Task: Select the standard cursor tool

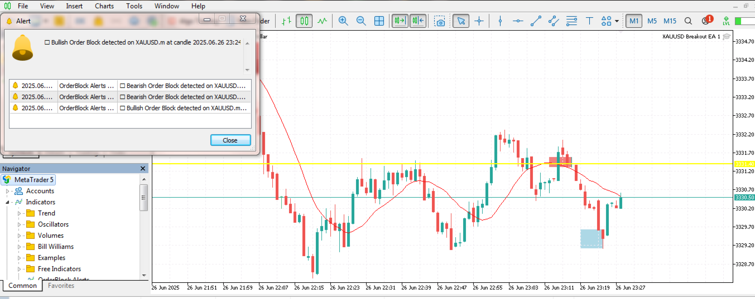Action: [461, 21]
